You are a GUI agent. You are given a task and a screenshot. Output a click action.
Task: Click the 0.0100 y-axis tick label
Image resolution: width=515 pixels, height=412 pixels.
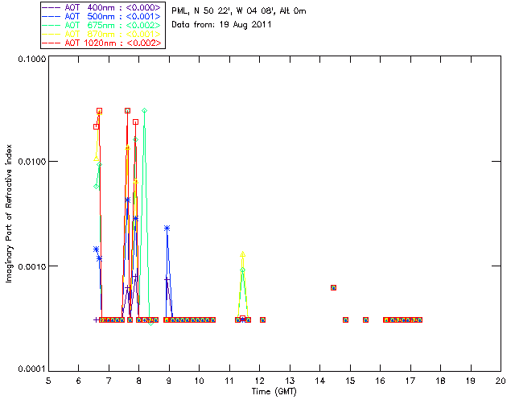click(x=31, y=162)
